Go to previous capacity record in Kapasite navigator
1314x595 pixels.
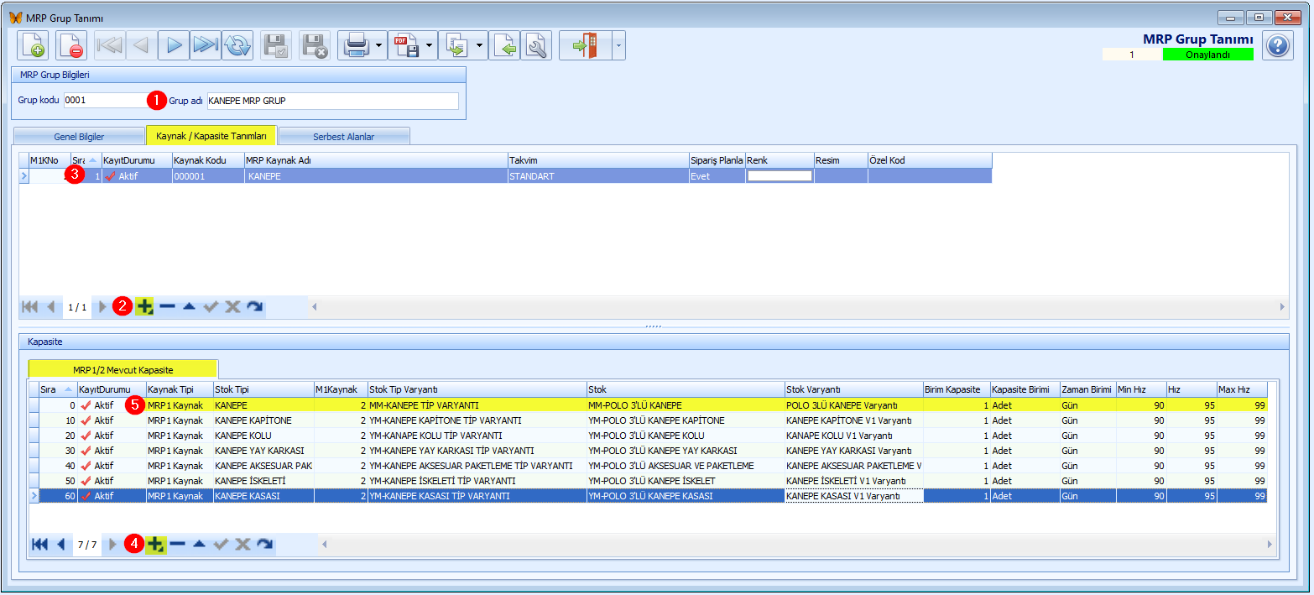pos(60,545)
